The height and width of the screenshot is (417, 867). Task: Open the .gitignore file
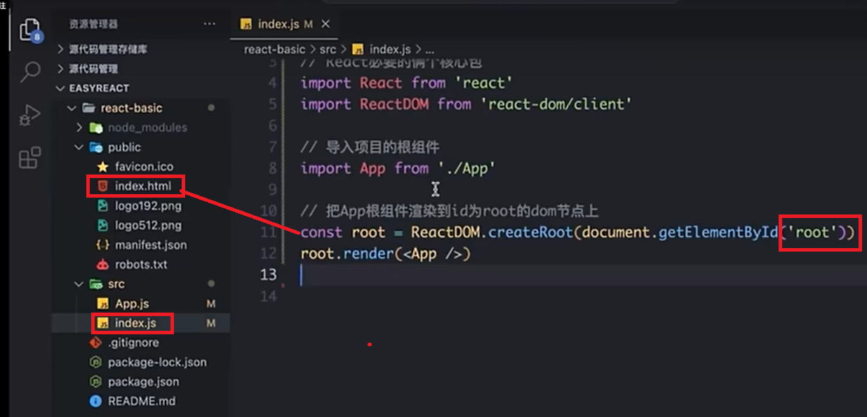[x=133, y=343]
